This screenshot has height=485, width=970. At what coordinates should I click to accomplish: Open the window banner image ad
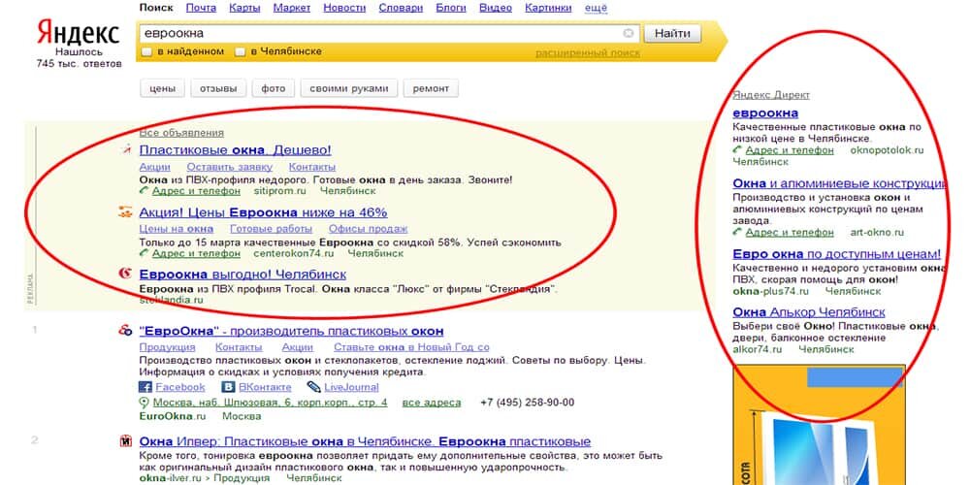[819, 425]
